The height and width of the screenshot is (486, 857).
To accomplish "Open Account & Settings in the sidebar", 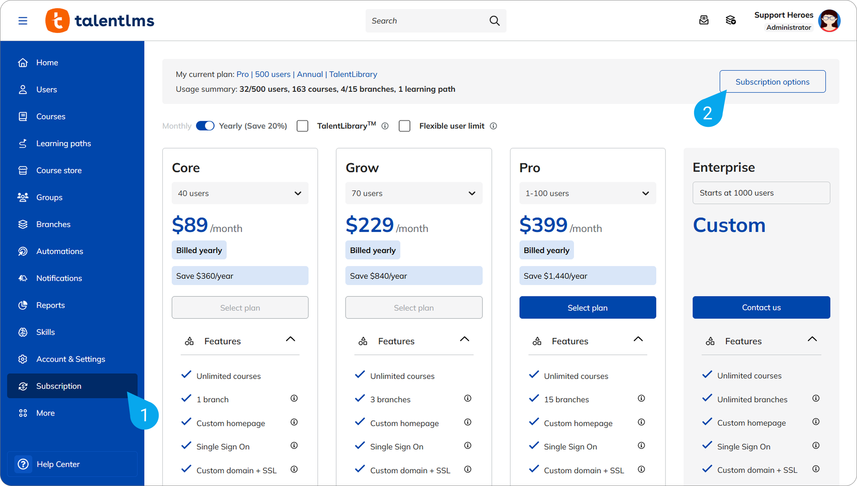I will click(x=70, y=359).
